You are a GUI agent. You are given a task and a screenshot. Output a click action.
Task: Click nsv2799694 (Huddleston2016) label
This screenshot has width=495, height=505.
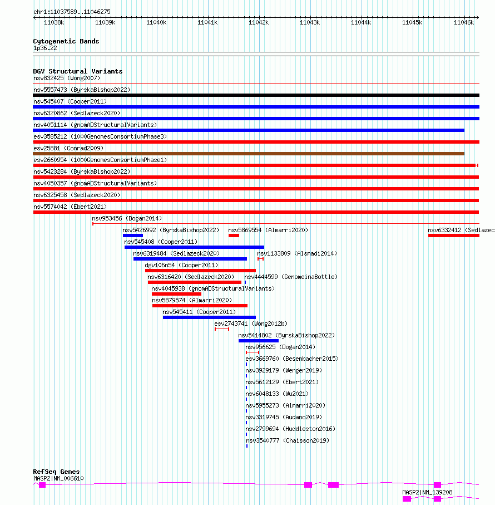point(290,429)
